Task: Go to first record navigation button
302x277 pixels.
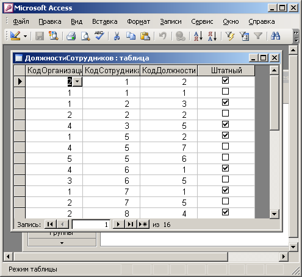Action: click(50, 225)
